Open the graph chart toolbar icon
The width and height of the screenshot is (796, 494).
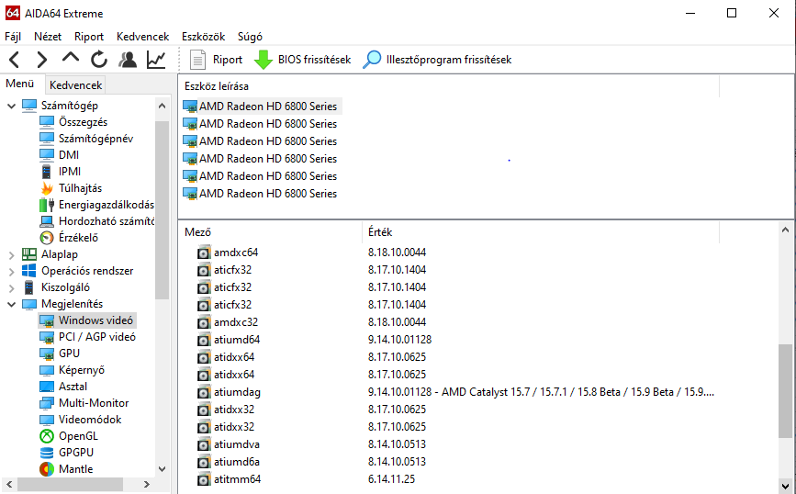click(156, 60)
